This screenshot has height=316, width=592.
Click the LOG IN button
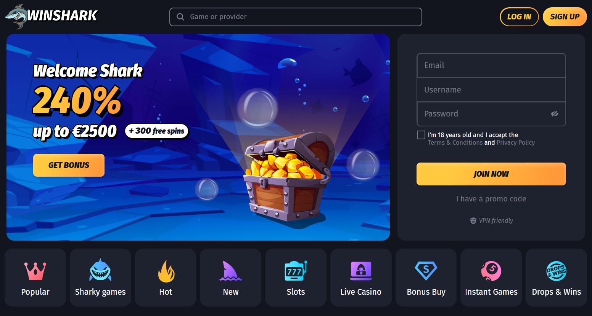(x=519, y=17)
